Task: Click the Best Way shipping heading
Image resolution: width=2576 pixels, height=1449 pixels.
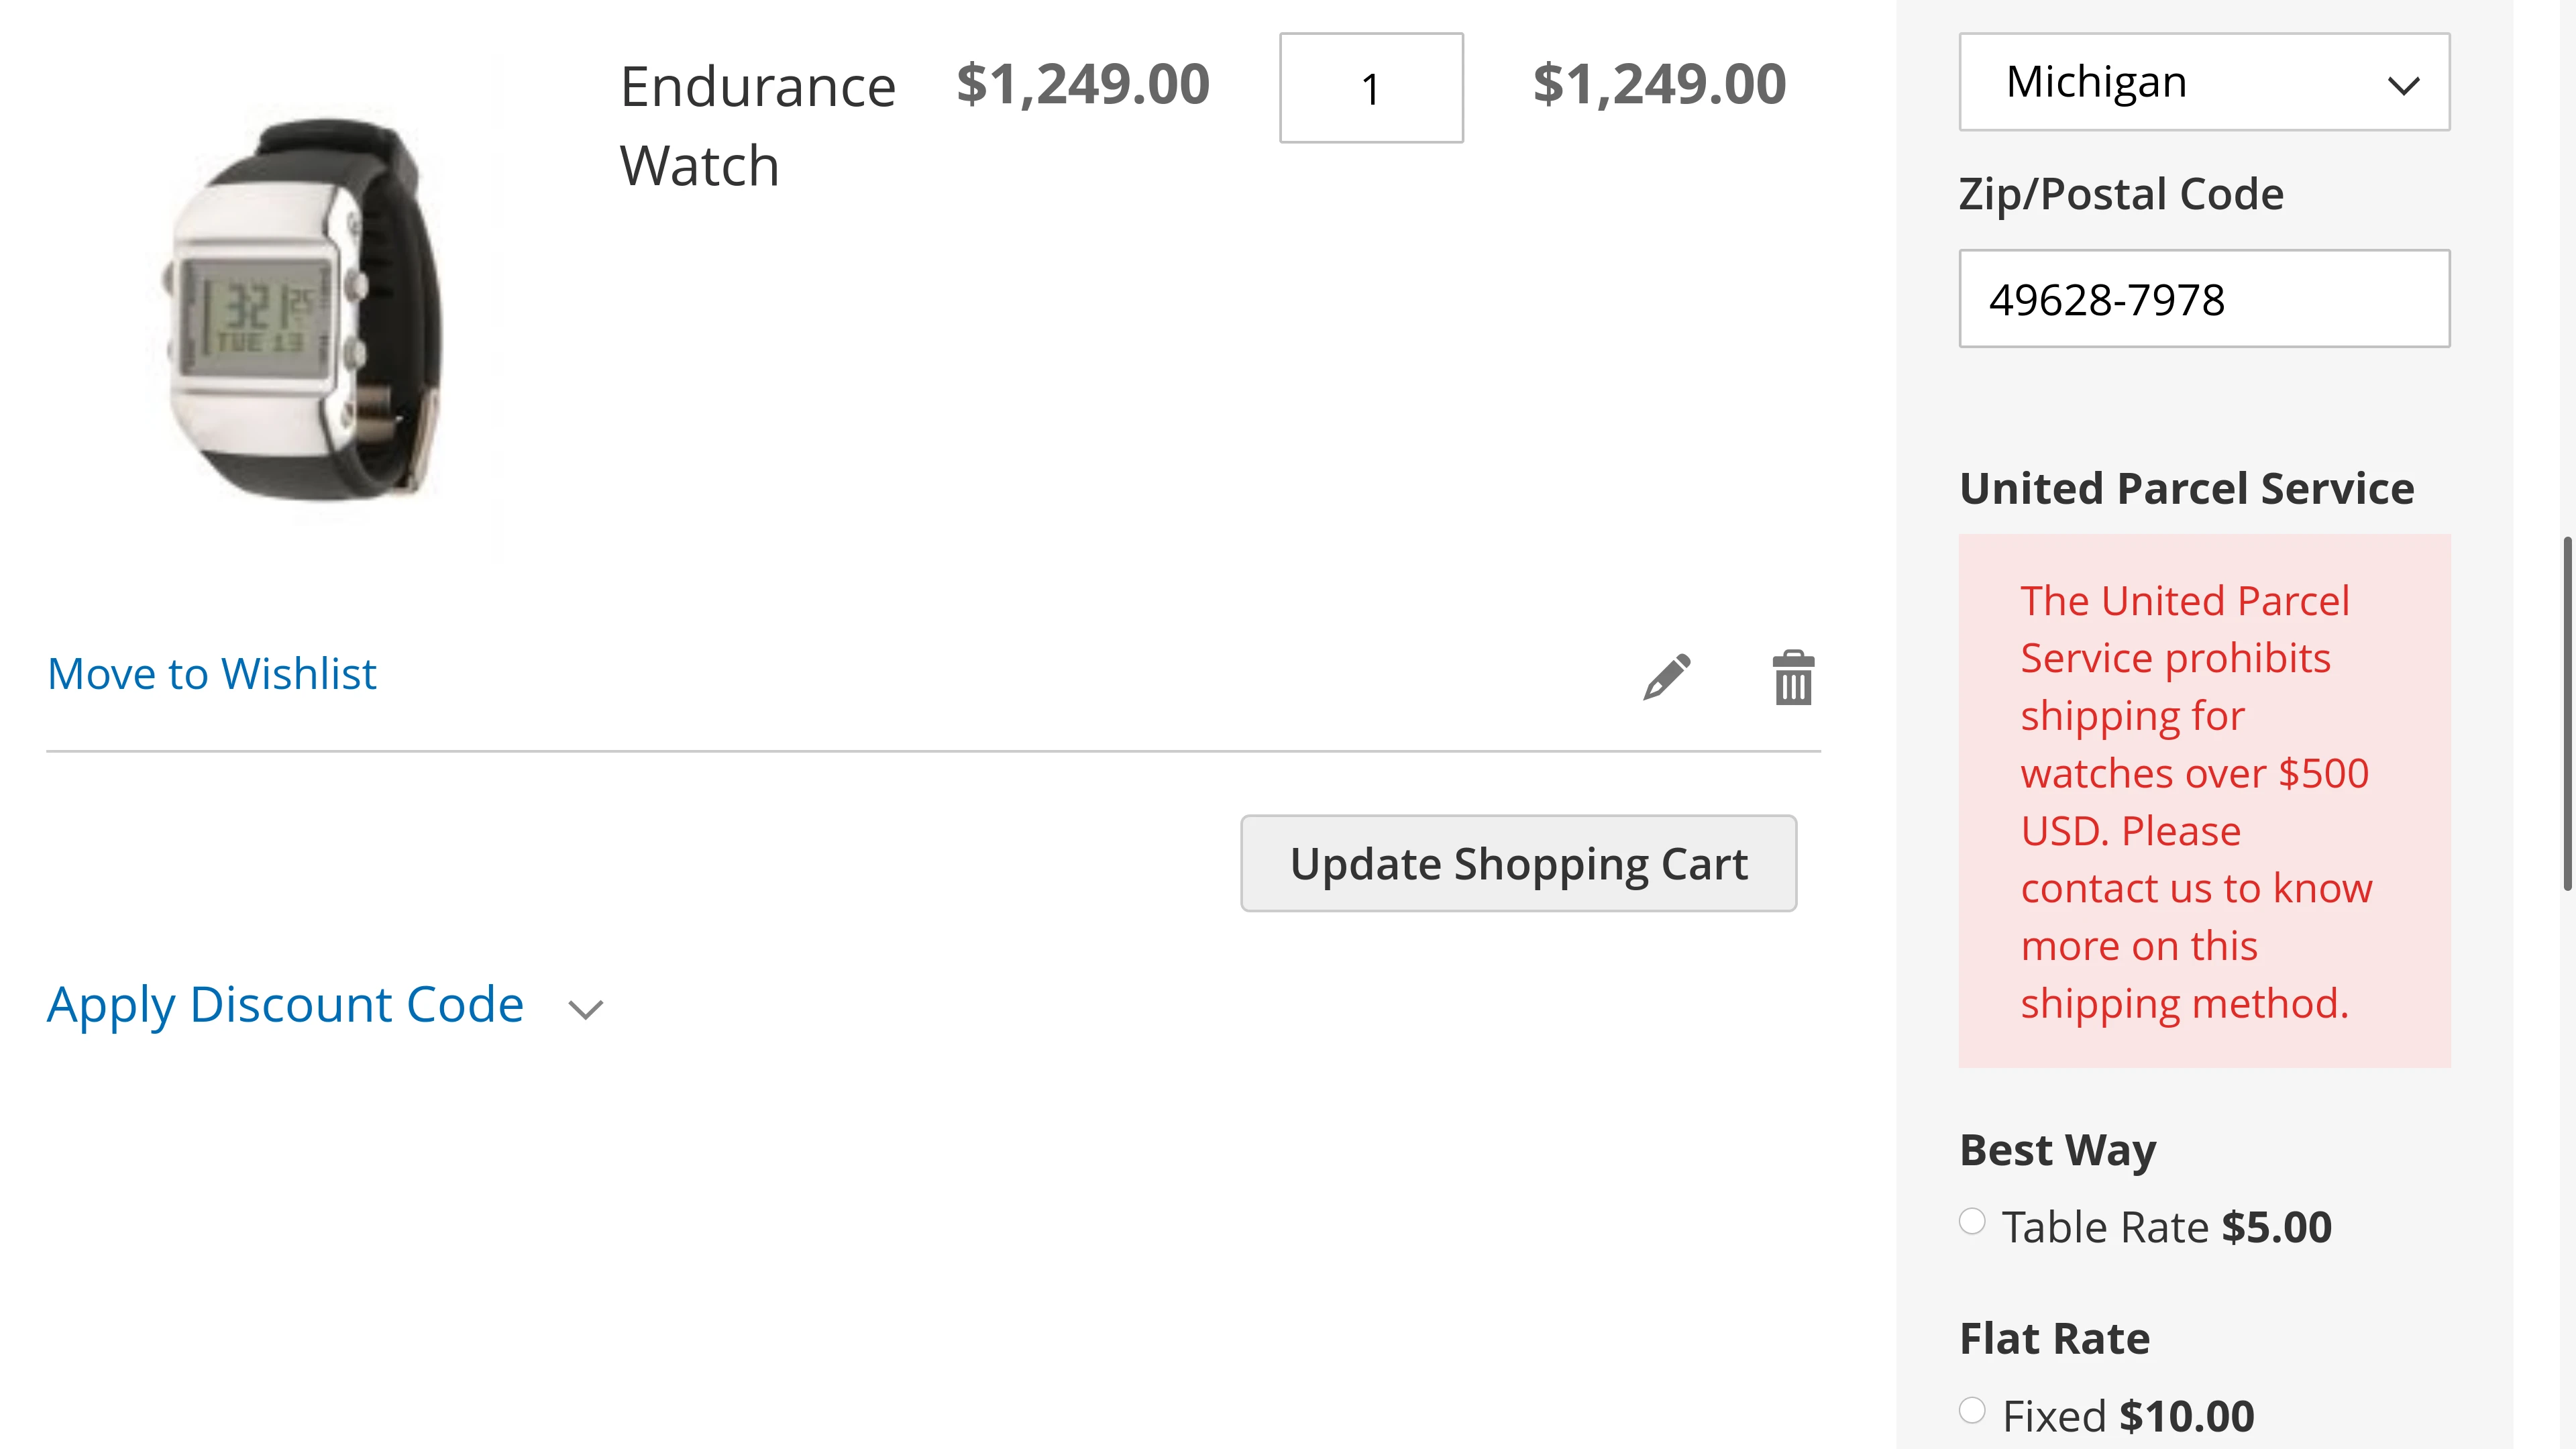Action: [2057, 1150]
